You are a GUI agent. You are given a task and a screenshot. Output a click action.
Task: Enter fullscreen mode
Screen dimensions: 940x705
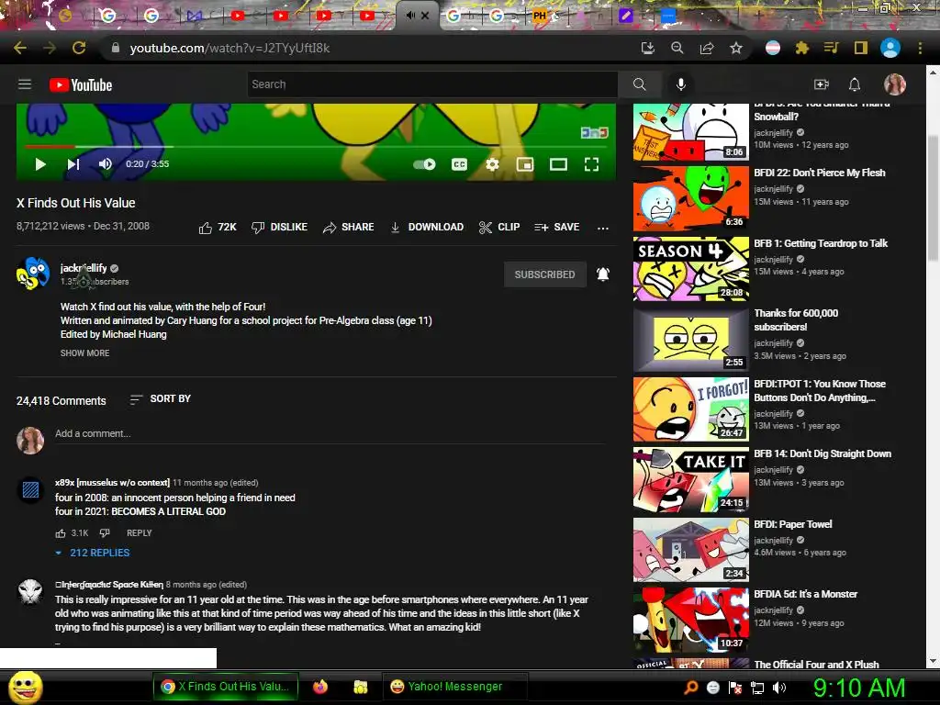pos(592,164)
